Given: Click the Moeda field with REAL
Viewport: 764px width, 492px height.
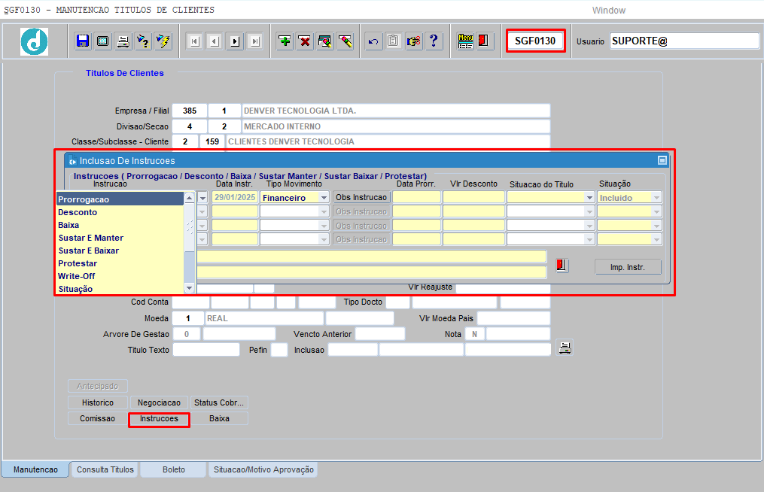Looking at the screenshot, I should [264, 318].
